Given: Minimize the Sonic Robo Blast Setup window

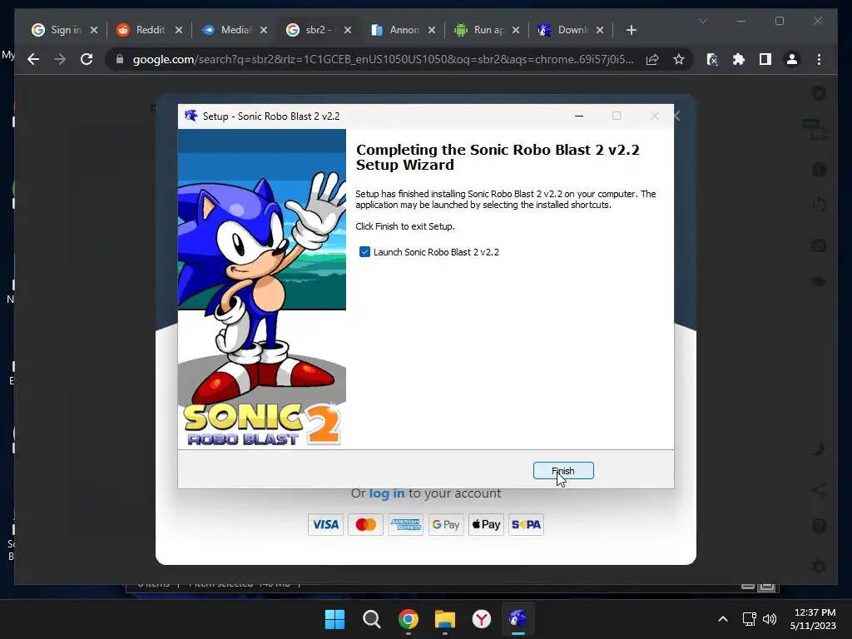Looking at the screenshot, I should coord(579,116).
